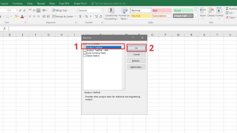The image size is (237, 133).
Task: Decrease the cell indent
Action: pos(44,16)
